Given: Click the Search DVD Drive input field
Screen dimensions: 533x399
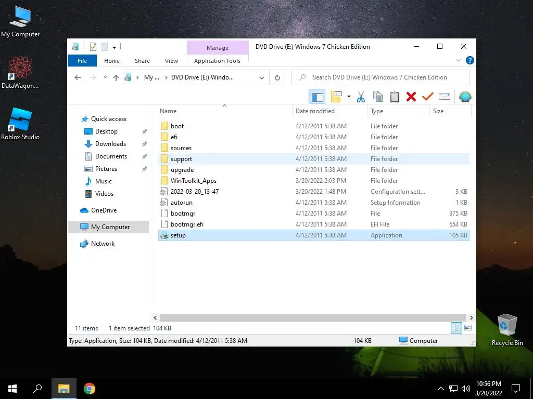Looking at the screenshot, I should click(380, 77).
